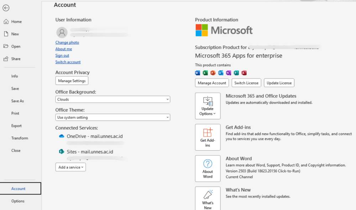
Task: Click the Version 2503 build text
Action: click(x=263, y=171)
